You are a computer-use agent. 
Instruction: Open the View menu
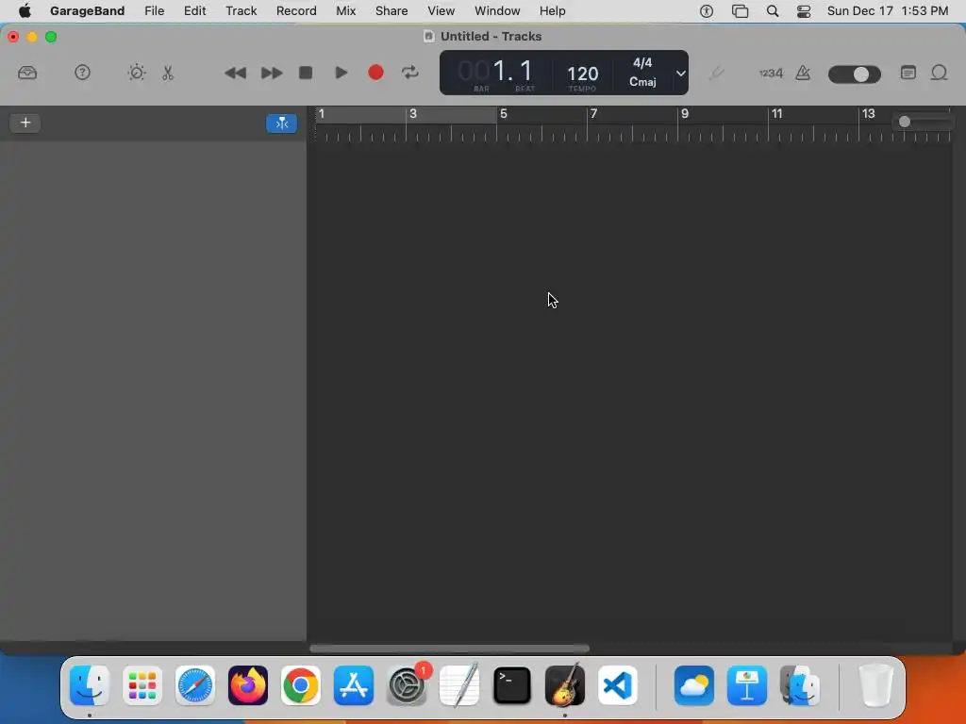click(441, 11)
